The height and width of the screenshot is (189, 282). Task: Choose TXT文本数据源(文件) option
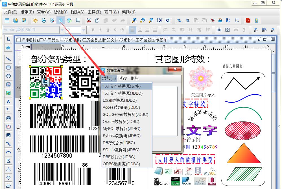tap(127, 86)
